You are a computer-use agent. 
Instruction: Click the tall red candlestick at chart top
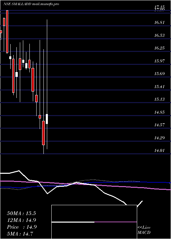tap(7, 31)
